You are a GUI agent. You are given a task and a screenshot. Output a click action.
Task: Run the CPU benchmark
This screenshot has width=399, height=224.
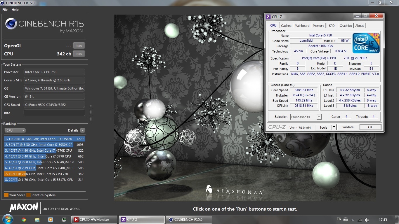coord(79,54)
